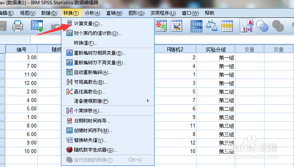The width and height of the screenshot is (294, 167).
Task: Open the 帮助 menu
Action: (x=209, y=13)
